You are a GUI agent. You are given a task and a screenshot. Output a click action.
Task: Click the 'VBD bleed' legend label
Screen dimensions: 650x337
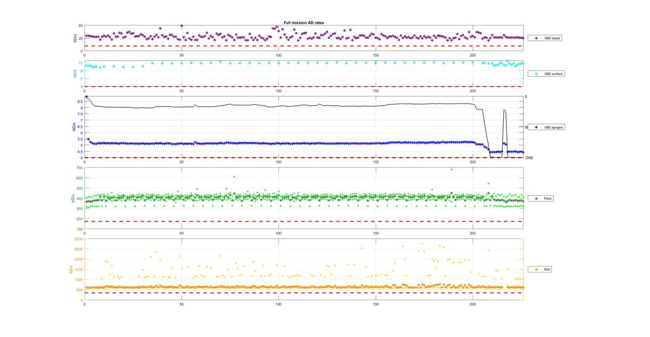552,38
